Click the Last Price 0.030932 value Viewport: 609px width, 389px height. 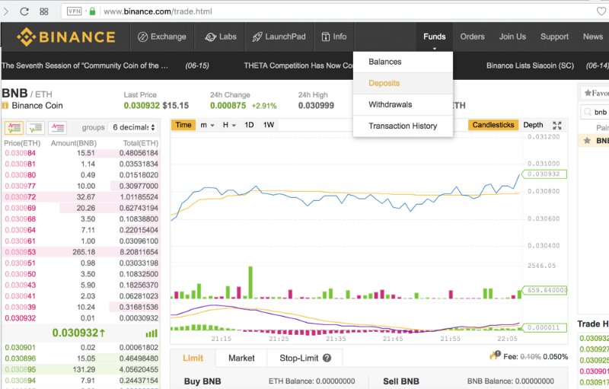[x=142, y=106]
